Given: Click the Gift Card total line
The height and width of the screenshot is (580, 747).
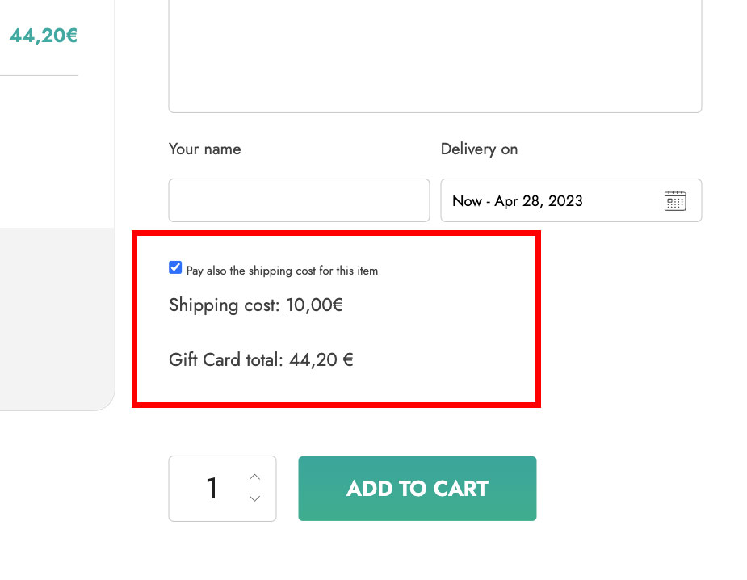Looking at the screenshot, I should tap(261, 359).
